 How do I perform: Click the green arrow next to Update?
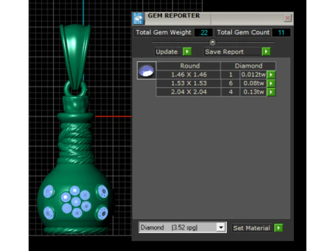[x=187, y=52]
